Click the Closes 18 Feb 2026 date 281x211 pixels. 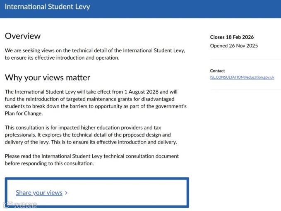[232, 37]
